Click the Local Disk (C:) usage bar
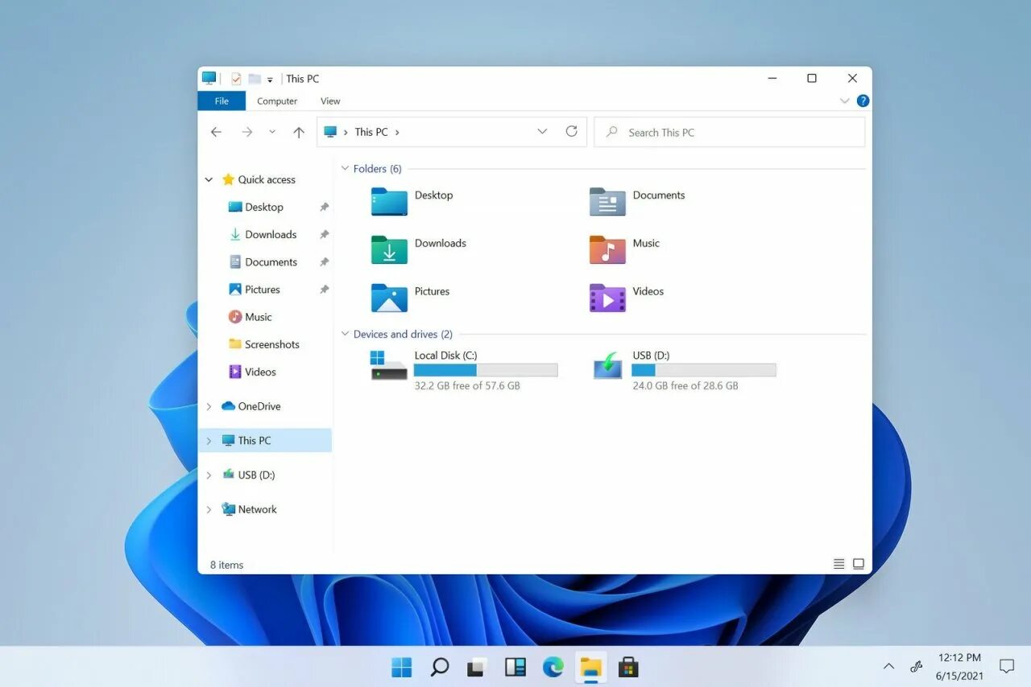 click(x=486, y=370)
